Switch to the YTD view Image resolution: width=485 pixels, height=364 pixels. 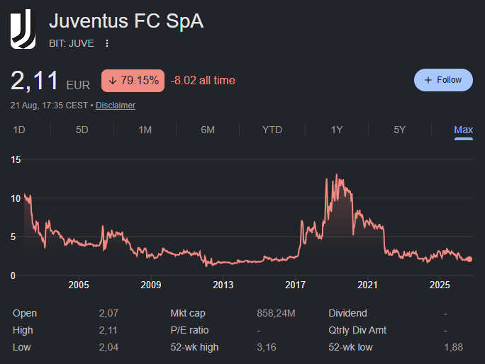pos(272,130)
